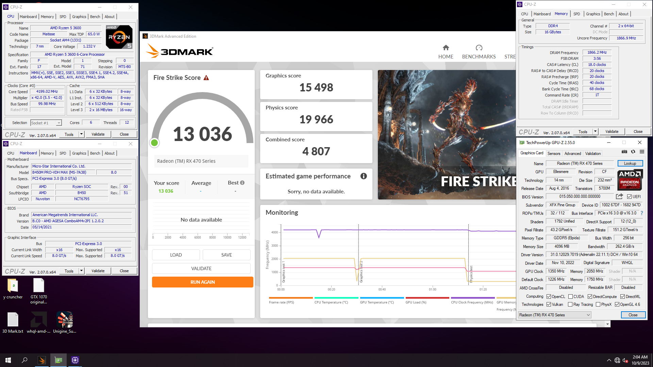Open the Sensors tab in GPU-Z

click(554, 154)
